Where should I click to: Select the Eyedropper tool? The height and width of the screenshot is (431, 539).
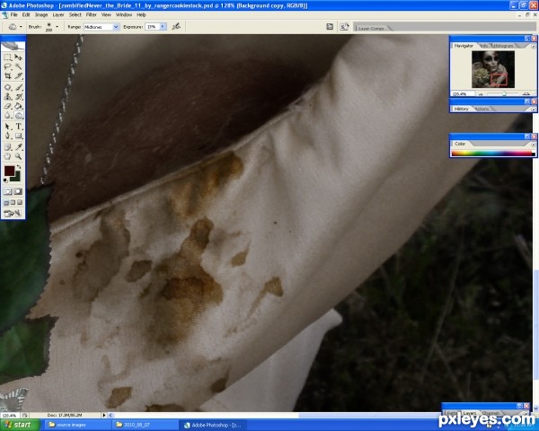(18, 147)
